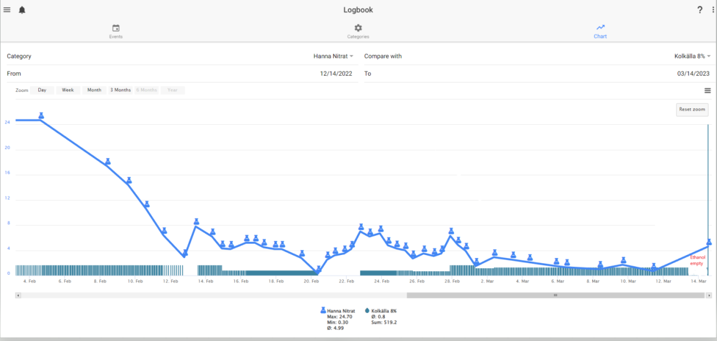Click the Events calendar icon
The height and width of the screenshot is (341, 717).
(116, 28)
